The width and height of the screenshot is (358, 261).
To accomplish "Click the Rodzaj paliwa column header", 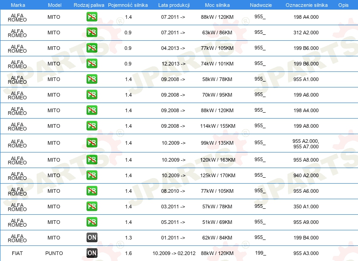I will pyautogui.click(x=89, y=5).
